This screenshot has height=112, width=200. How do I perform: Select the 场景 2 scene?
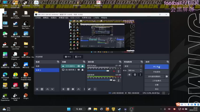pyautogui.click(x=47, y=70)
